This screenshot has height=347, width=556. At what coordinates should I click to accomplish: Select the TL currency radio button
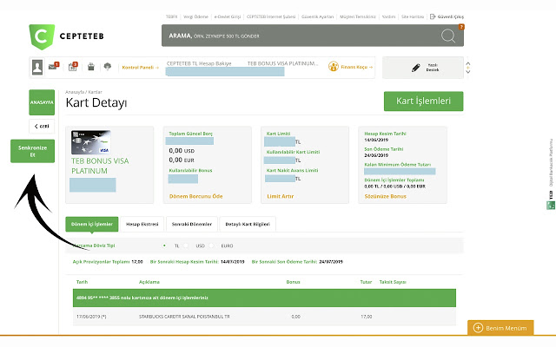click(x=164, y=246)
